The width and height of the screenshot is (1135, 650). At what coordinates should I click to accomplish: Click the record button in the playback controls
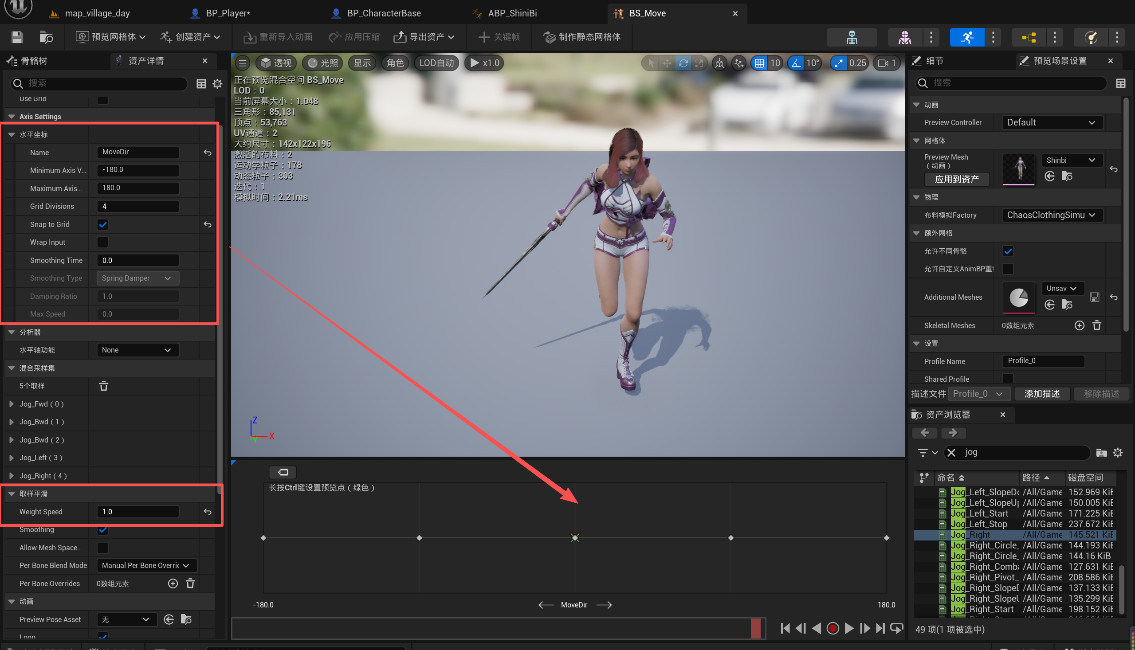(x=833, y=628)
